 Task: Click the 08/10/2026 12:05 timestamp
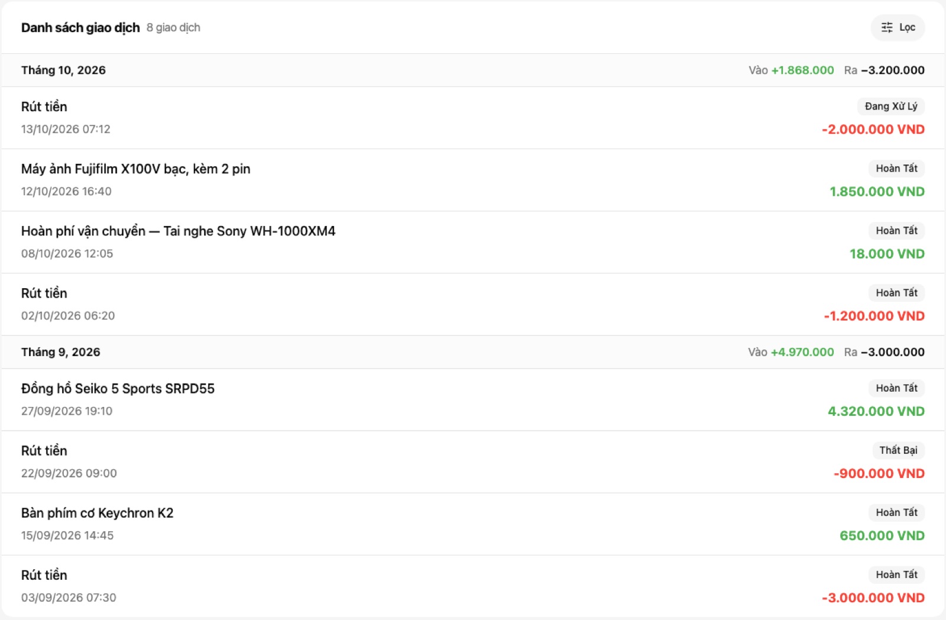(67, 254)
